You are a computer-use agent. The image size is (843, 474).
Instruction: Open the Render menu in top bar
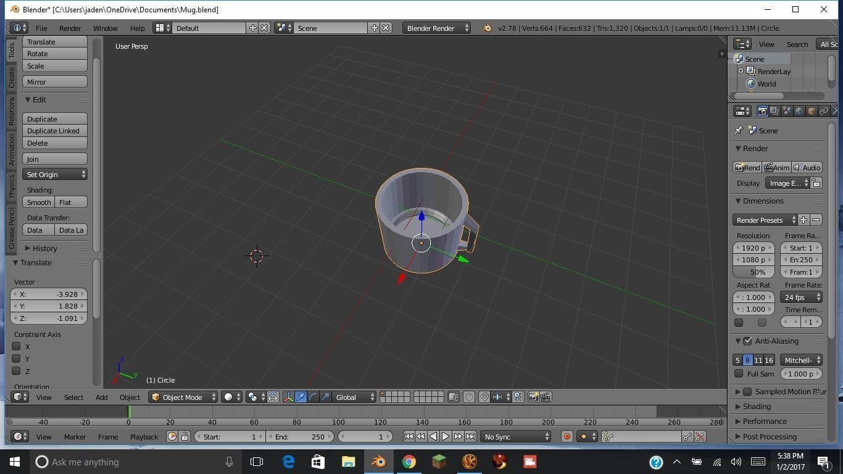(70, 28)
